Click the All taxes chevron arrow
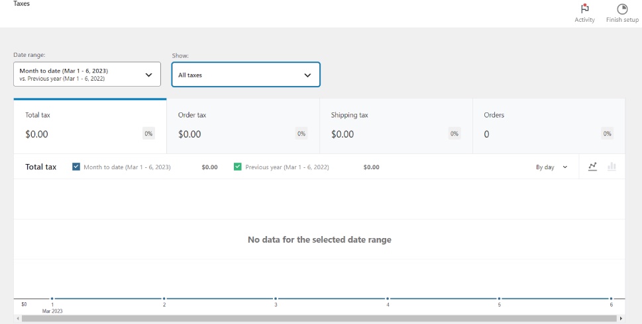642x324 pixels. [x=307, y=75]
